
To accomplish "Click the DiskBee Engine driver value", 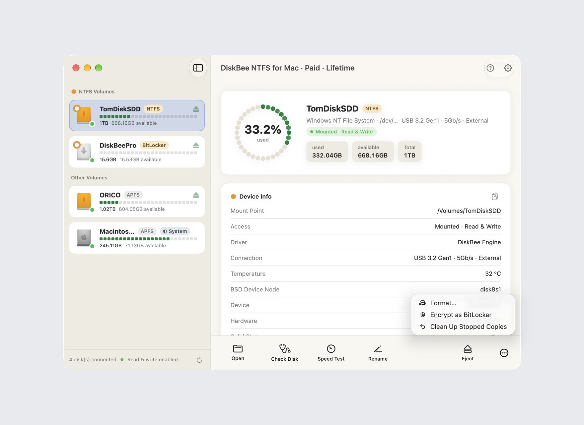I will [x=479, y=242].
